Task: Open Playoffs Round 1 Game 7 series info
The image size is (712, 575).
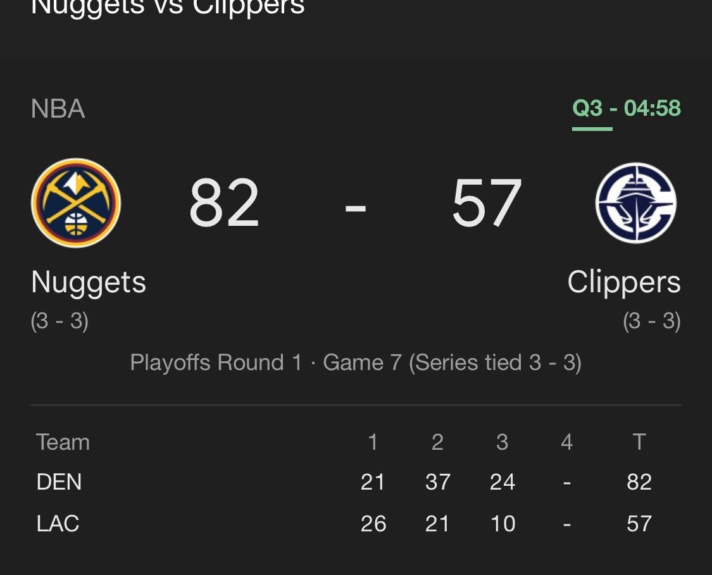Action: [356, 362]
